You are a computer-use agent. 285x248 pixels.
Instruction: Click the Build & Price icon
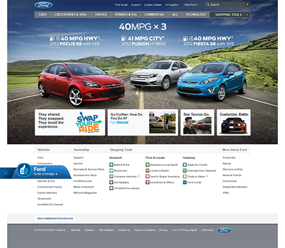tap(111, 165)
